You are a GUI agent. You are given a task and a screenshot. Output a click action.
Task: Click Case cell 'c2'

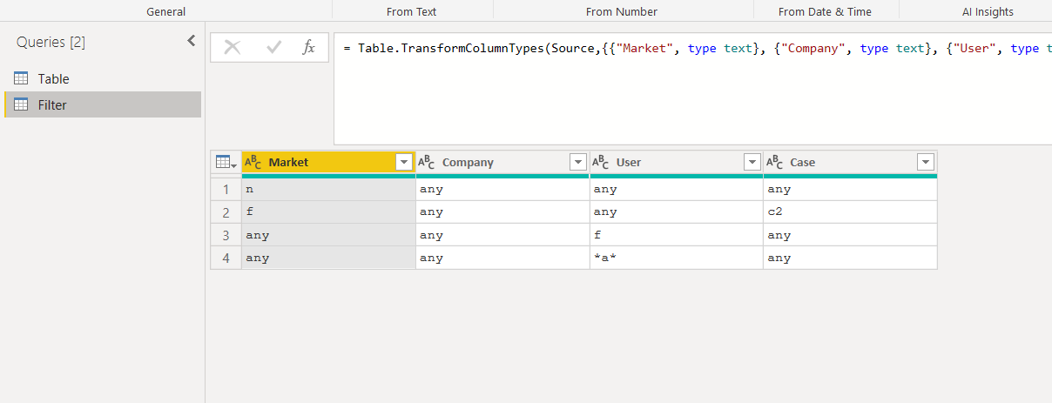coord(851,212)
